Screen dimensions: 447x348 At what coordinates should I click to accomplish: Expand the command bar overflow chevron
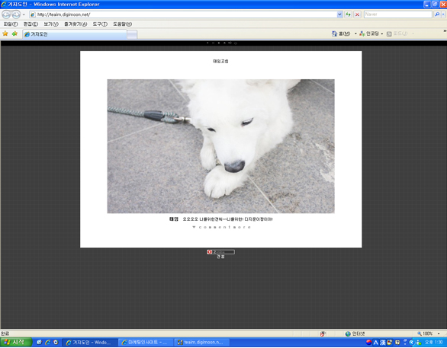tap(445, 30)
